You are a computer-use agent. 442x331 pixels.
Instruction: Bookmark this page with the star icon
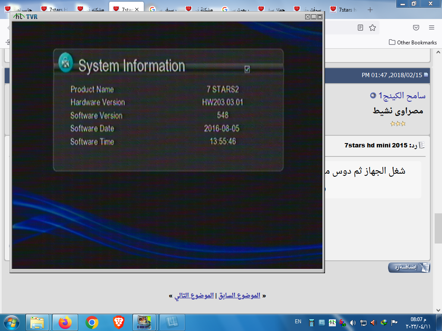pos(373,28)
